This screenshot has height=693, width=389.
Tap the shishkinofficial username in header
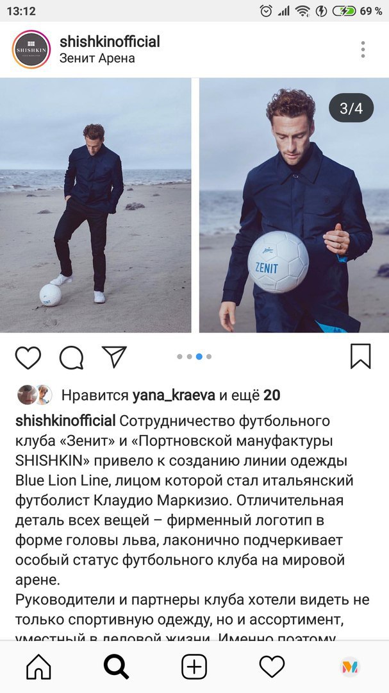click(110, 42)
